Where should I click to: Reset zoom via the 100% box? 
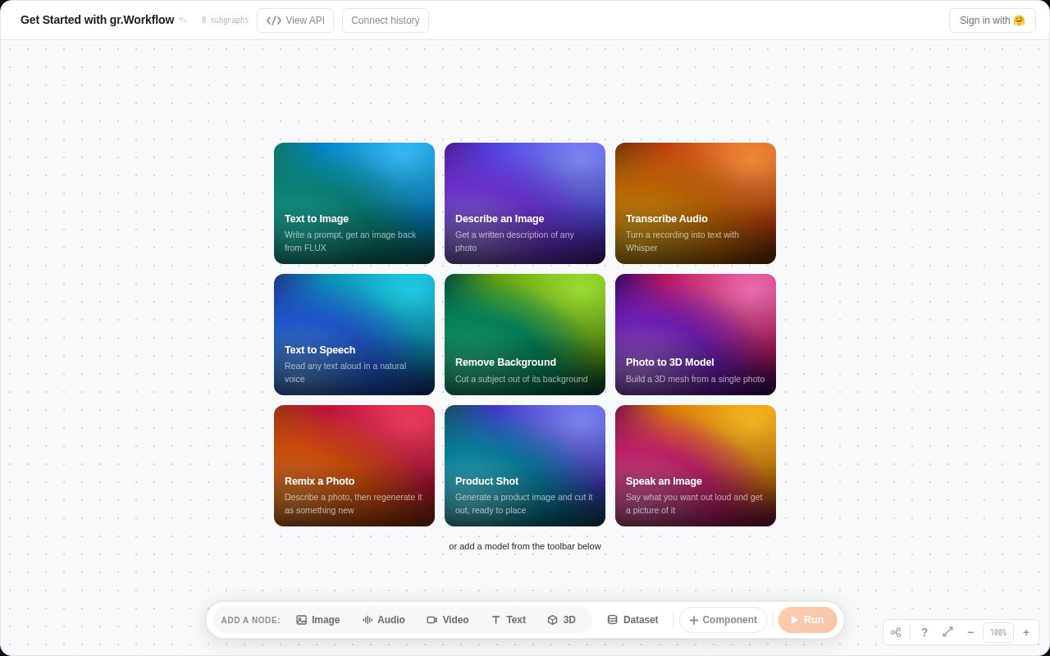point(998,632)
